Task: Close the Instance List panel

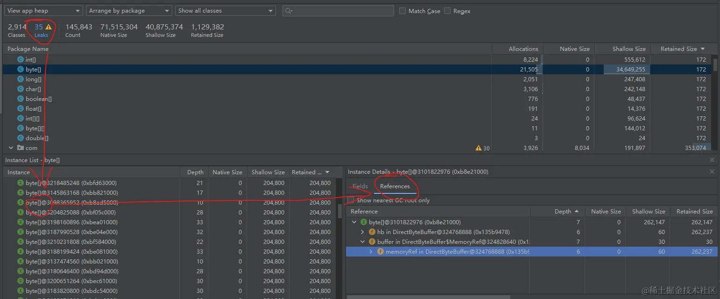Action: (712, 160)
